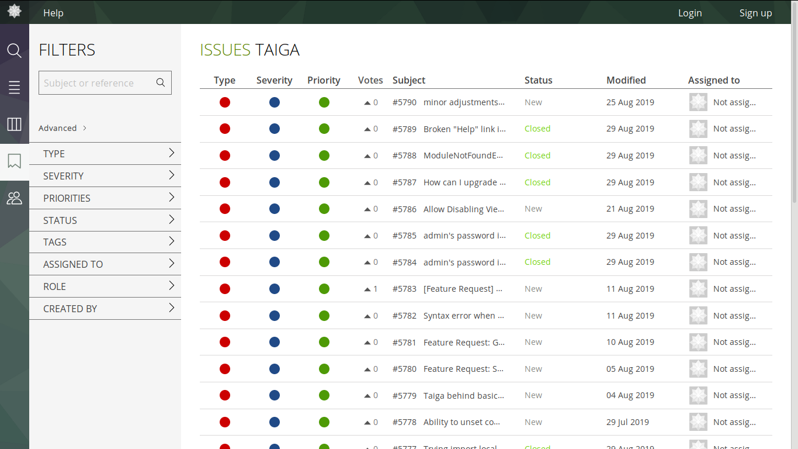Open issue #5788 ModuleNotFoundE... subject

[463, 156]
